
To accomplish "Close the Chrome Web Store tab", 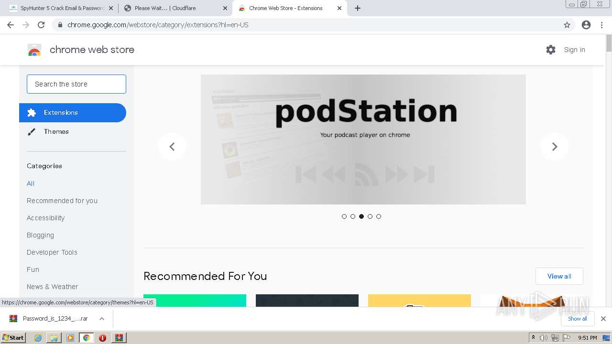I will (339, 8).
